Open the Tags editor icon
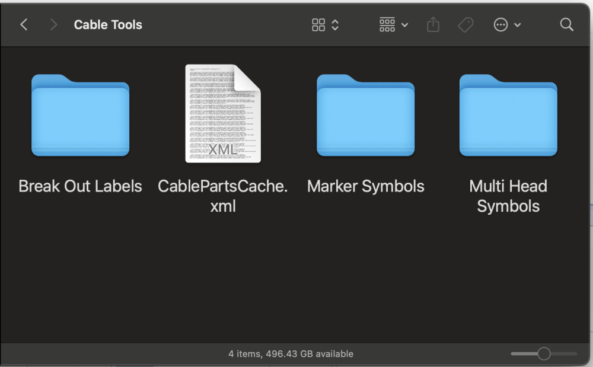The height and width of the screenshot is (367, 593). pos(466,25)
